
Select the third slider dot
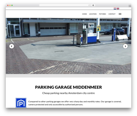[x=68, y=72]
